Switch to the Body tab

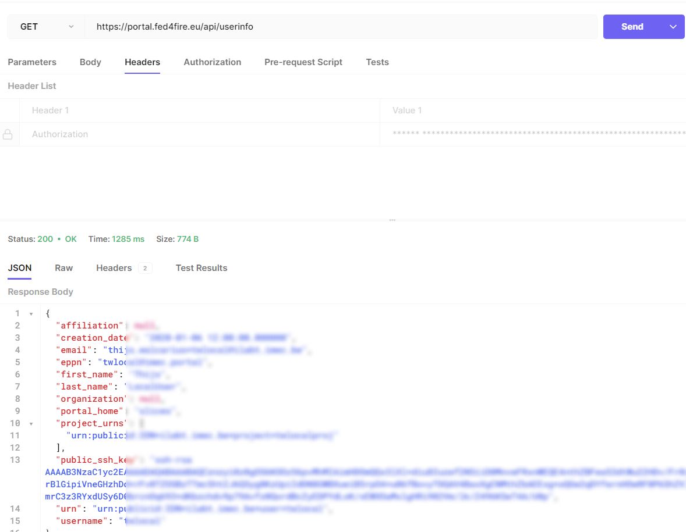click(90, 62)
